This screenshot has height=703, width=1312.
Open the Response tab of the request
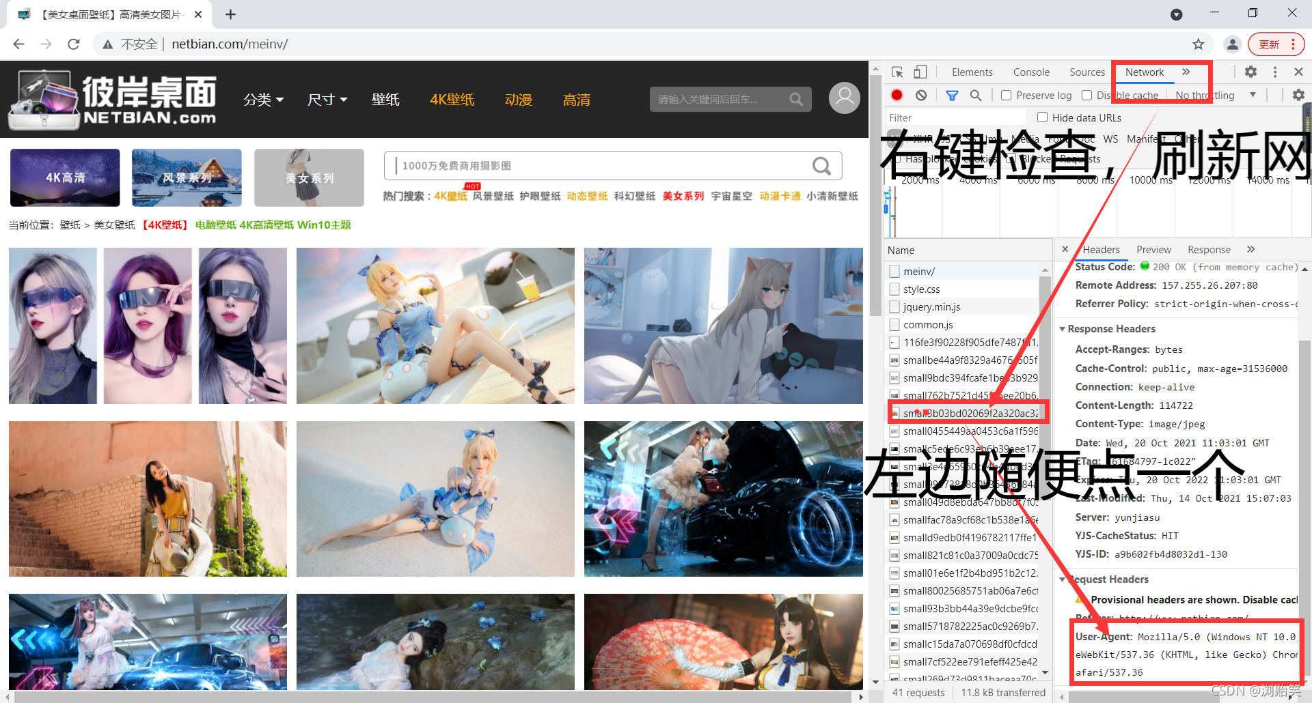[x=1209, y=250]
